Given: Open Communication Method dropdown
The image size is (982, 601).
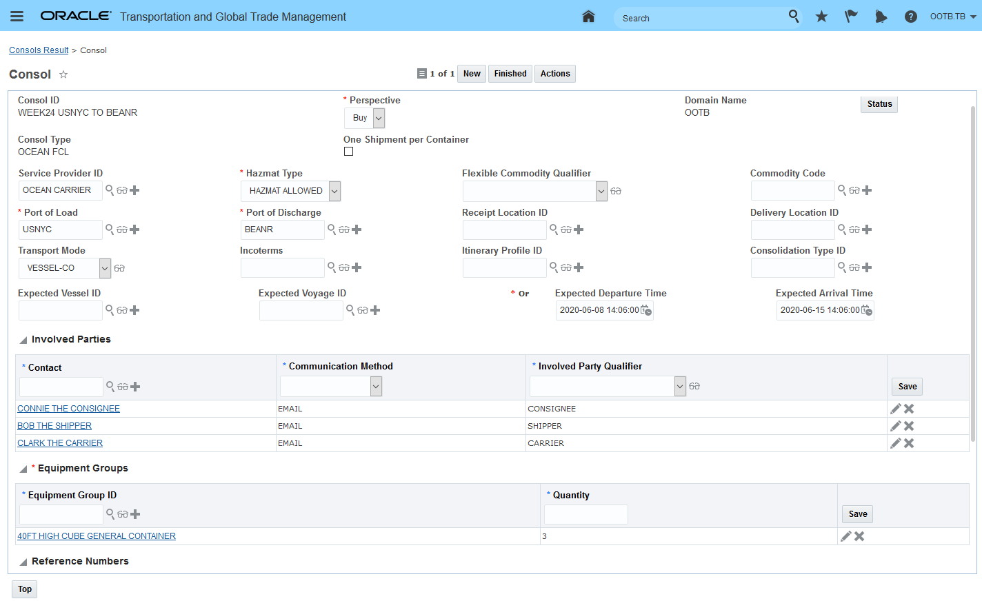Looking at the screenshot, I should [x=331, y=387].
